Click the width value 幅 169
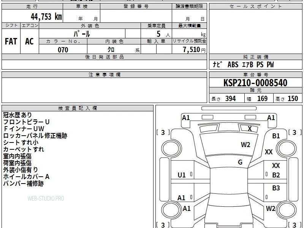 (257, 98)
